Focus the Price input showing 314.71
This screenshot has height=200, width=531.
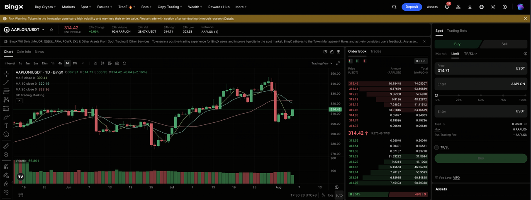coord(481,68)
